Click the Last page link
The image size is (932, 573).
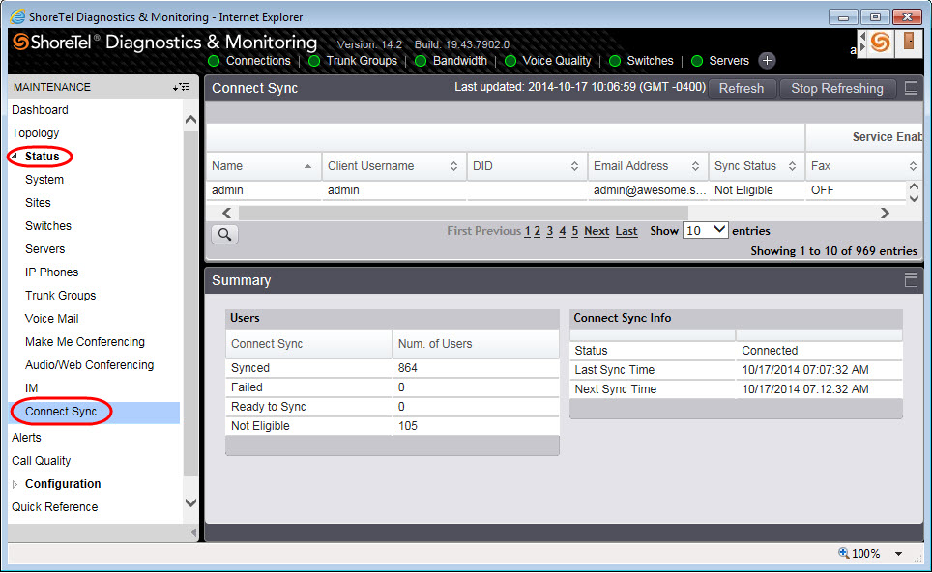pos(626,231)
